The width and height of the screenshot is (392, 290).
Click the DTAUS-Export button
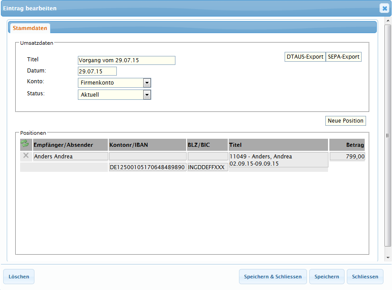[x=305, y=57]
